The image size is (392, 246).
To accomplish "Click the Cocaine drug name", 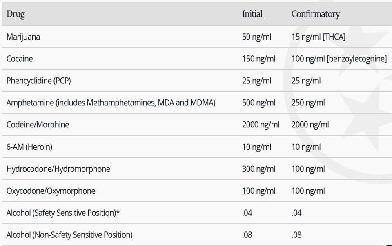I will 20,59.
